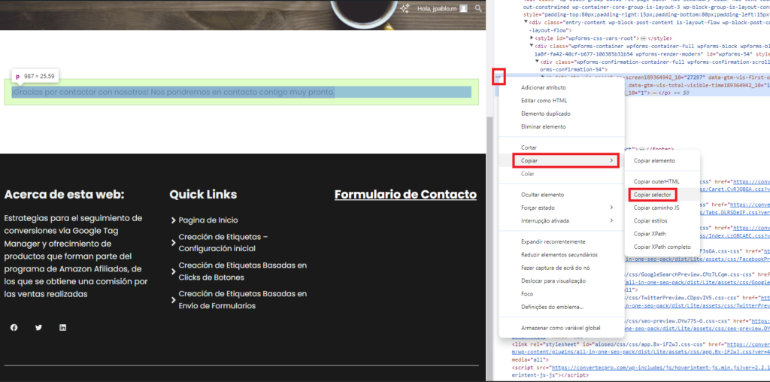The height and width of the screenshot is (382, 770).
Task: Choose Copiar selector from the submenu
Action: (652, 195)
